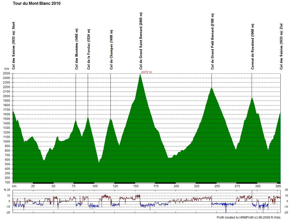This screenshot has height=219, width=293.
Task: Click the 2500 elevation axis value
Action: pyautogui.click(x=7, y=73)
